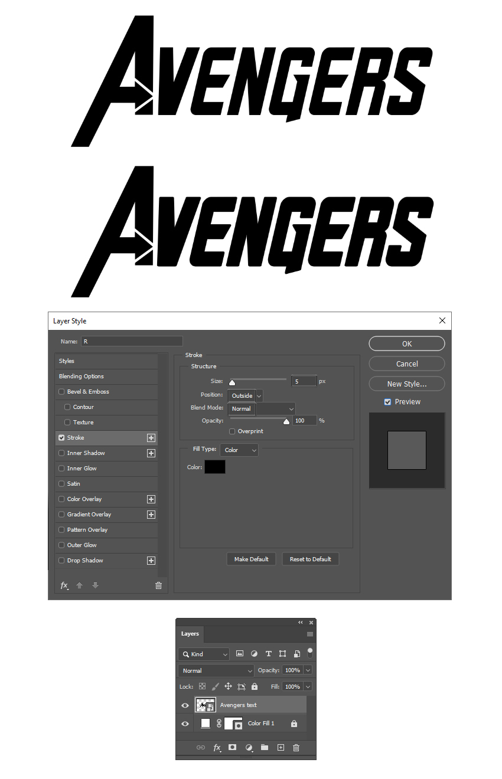Click the Link layers icon in Layers panel
Viewport: 502px width, 779px height.
pos(201,748)
